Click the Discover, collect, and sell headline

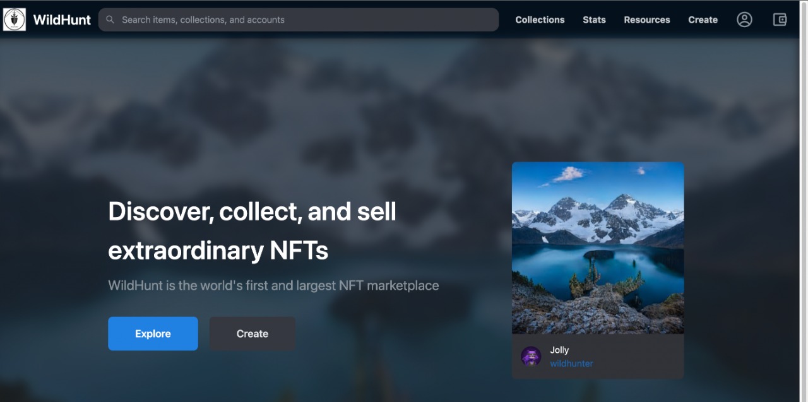tap(252, 230)
